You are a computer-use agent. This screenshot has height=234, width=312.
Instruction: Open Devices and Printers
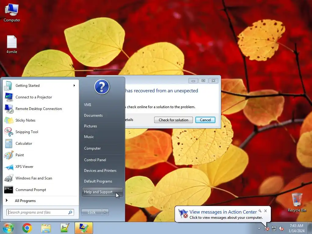tap(102, 171)
